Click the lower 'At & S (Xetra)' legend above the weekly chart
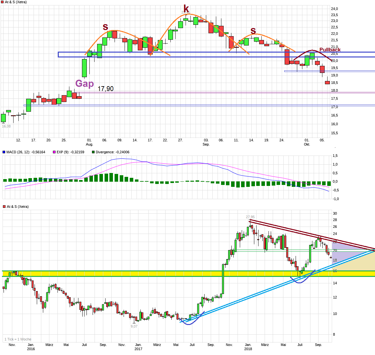375x355 pixels. [x=16, y=207]
